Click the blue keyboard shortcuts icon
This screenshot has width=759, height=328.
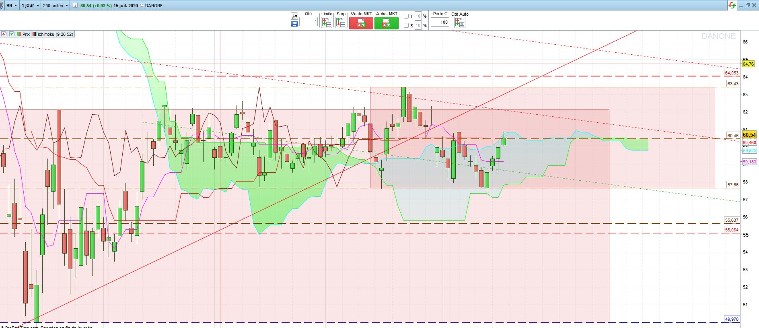294,24
